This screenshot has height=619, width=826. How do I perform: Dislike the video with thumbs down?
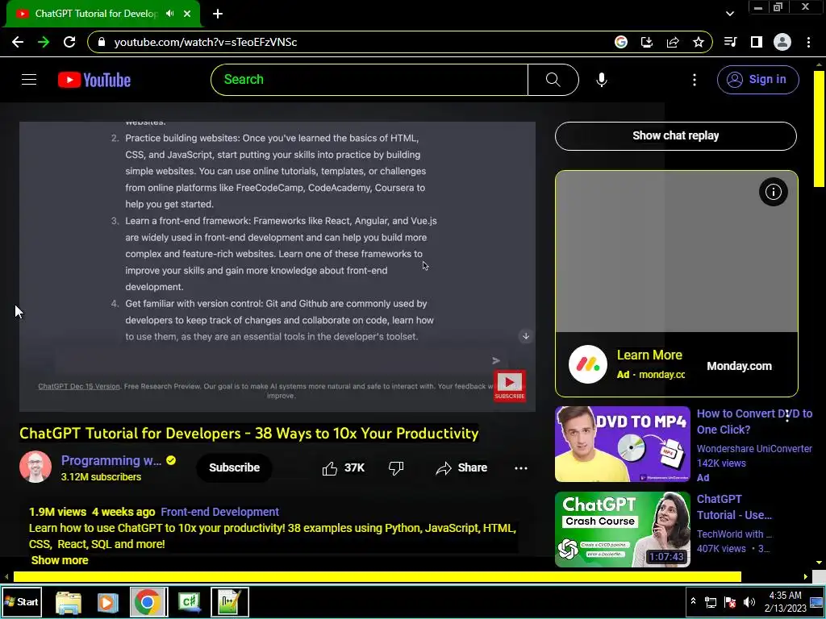click(x=395, y=468)
